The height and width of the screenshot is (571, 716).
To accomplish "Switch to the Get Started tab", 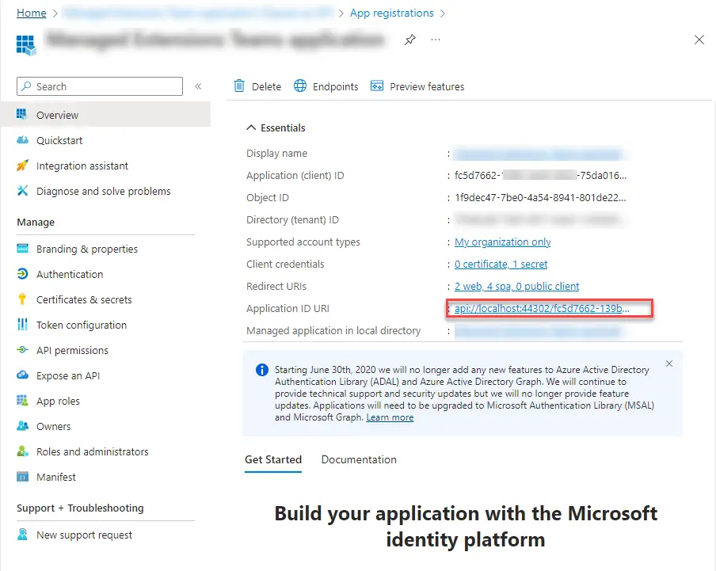I will 273,459.
